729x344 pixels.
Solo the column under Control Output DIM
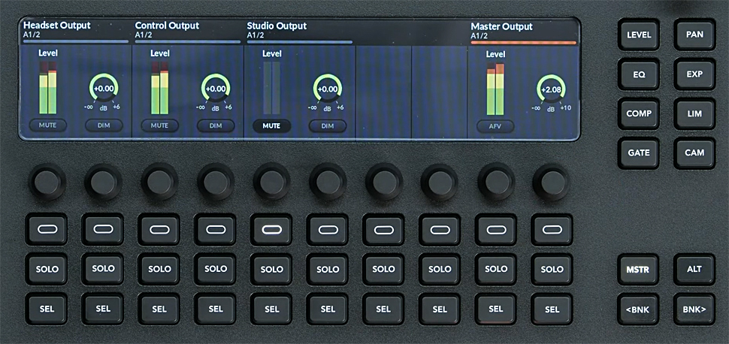pyautogui.click(x=215, y=269)
